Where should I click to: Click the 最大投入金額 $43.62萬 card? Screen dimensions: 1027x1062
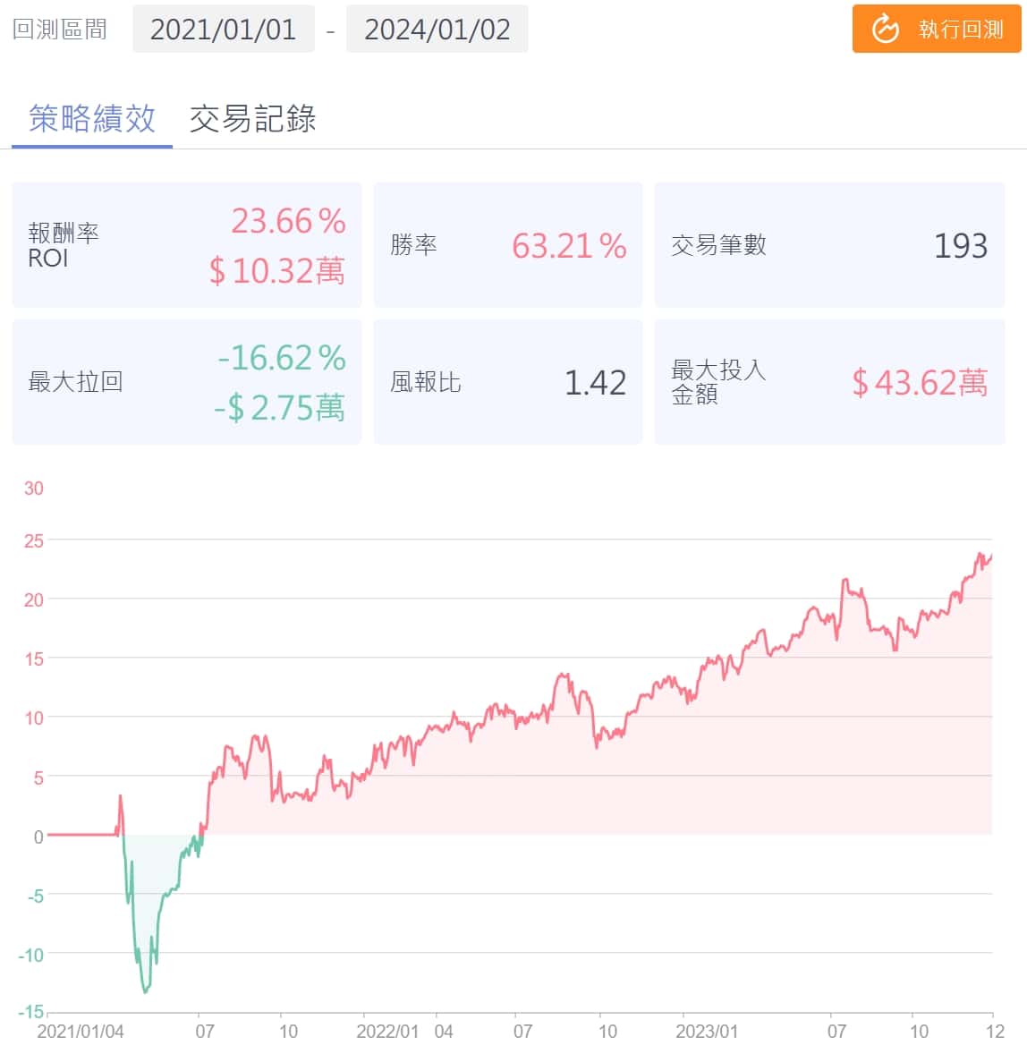828,382
